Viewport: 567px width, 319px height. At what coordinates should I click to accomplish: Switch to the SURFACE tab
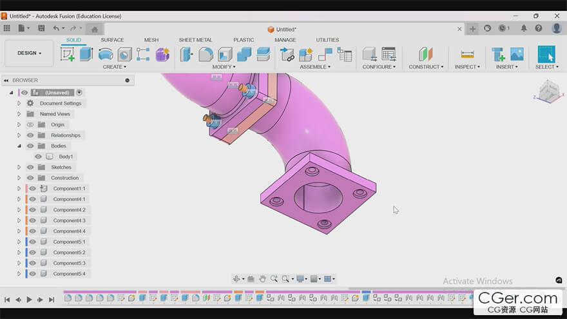[112, 40]
